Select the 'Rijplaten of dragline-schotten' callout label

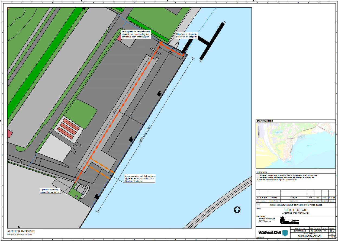coord(186,35)
